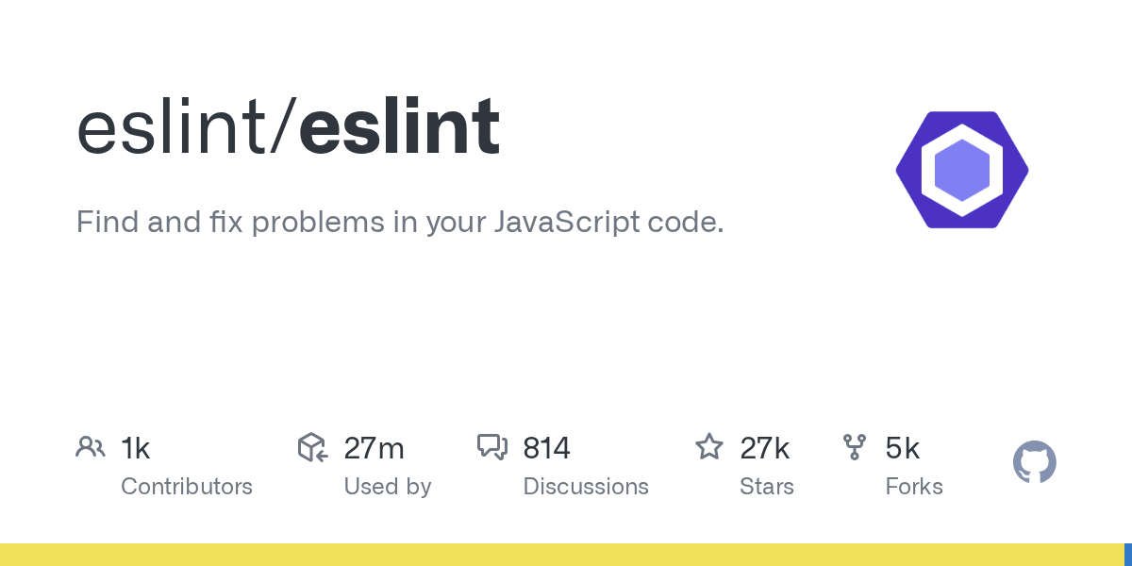1132x566 pixels.
Task: Click the 27k stars count
Action: tap(764, 448)
